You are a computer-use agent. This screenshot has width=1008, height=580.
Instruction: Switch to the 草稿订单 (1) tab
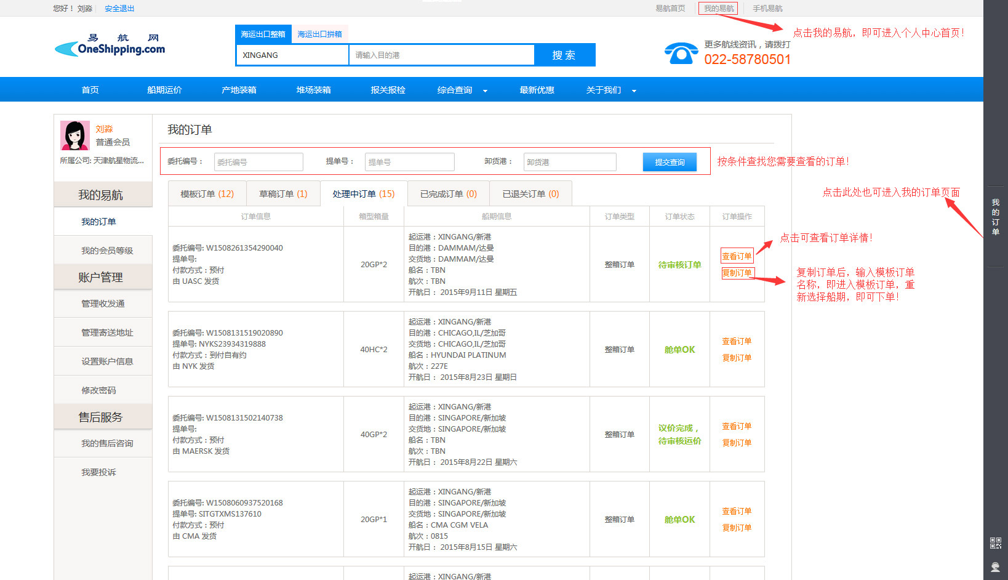283,194
